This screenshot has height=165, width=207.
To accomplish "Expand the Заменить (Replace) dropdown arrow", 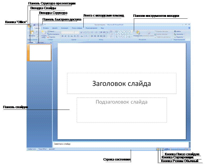I will [x=184, y=34].
